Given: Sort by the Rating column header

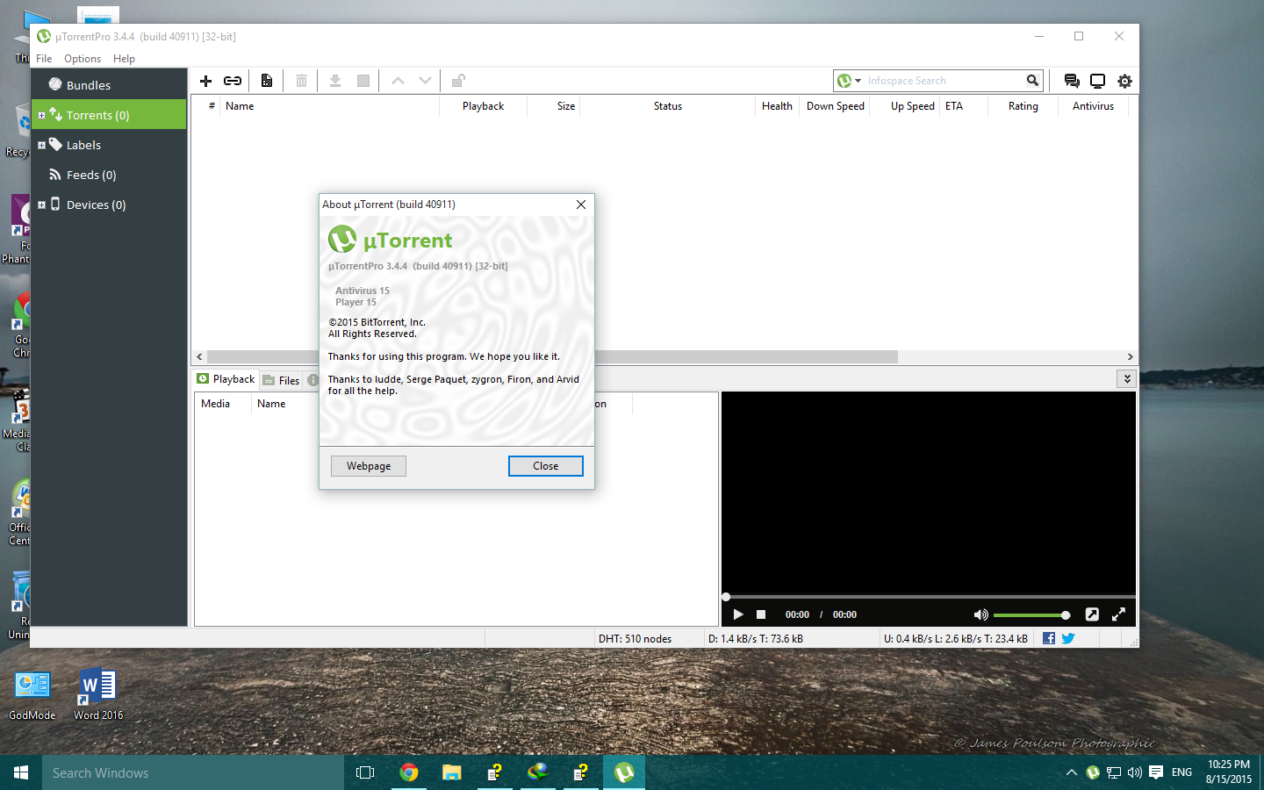Looking at the screenshot, I should click(x=1023, y=106).
